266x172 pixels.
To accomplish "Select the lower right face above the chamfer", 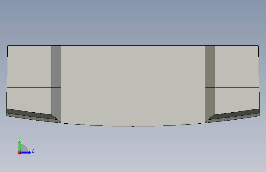I will tap(237, 99).
